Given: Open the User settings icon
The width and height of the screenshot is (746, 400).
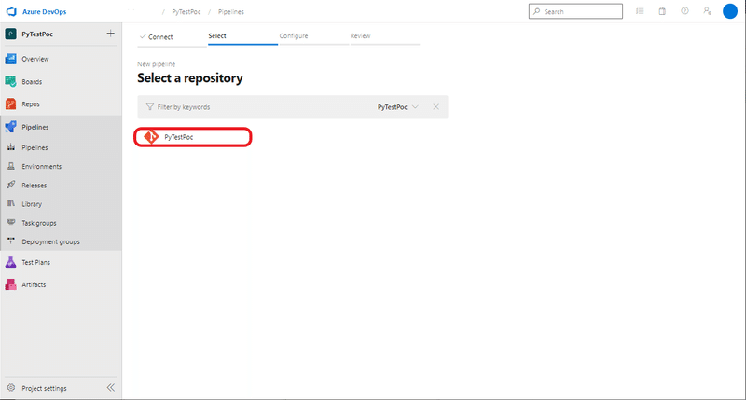Looking at the screenshot, I should click(708, 11).
